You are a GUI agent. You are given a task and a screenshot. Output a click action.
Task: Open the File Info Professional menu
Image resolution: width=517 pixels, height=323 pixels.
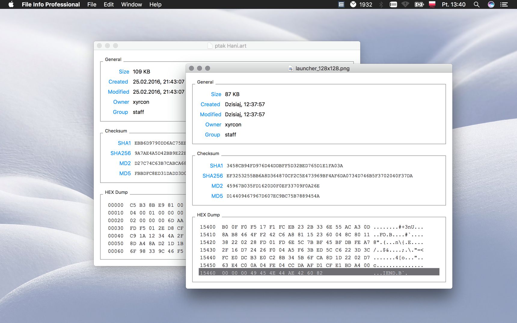click(51, 5)
